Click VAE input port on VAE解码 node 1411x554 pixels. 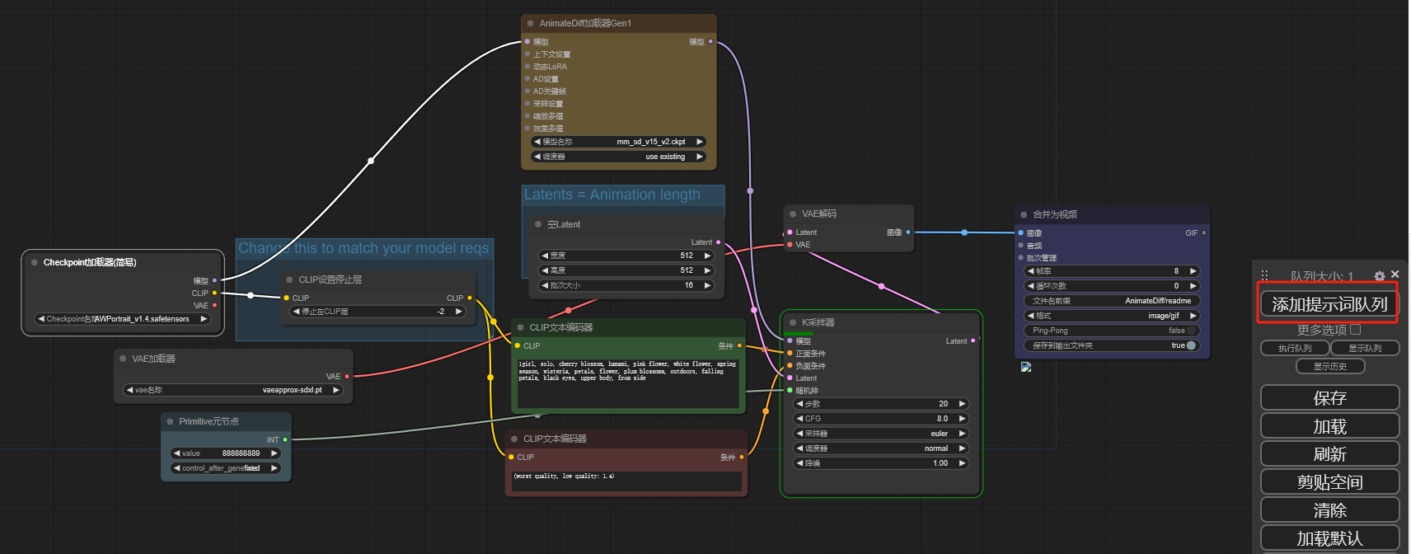pos(790,245)
